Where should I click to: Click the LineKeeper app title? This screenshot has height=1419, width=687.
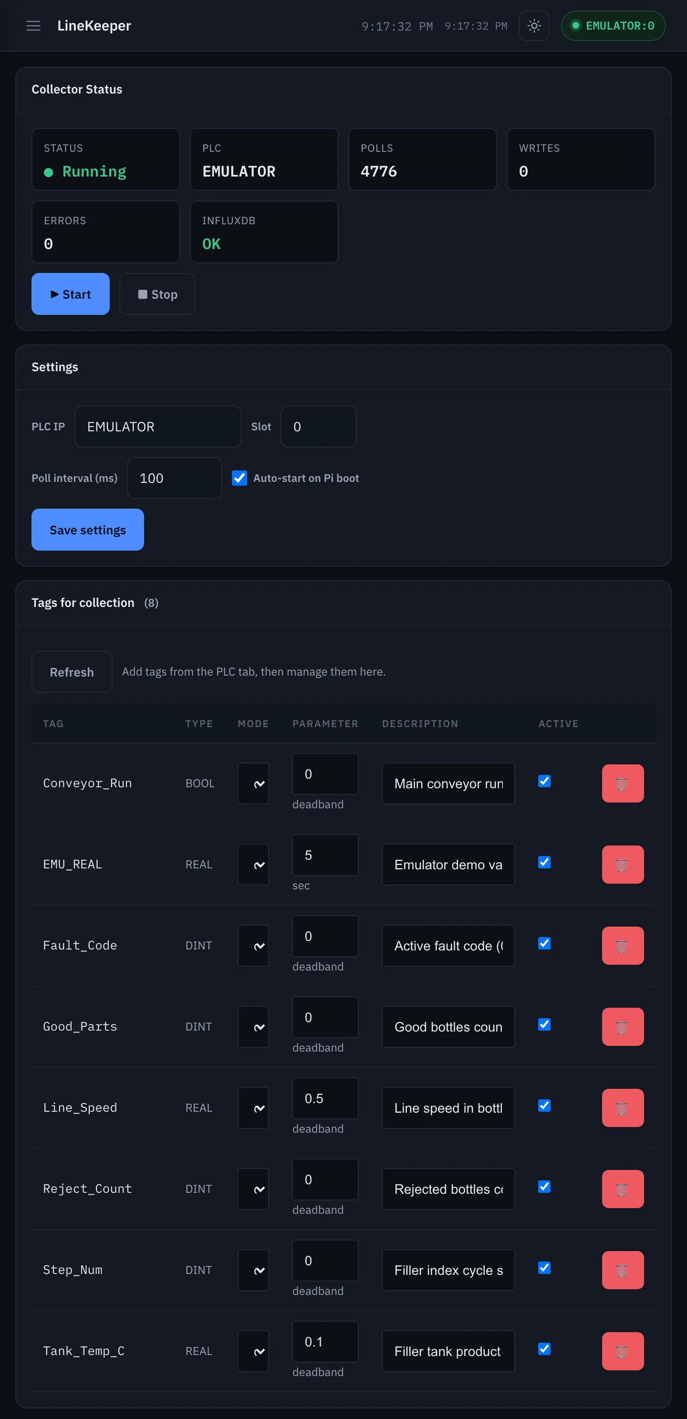(x=94, y=26)
